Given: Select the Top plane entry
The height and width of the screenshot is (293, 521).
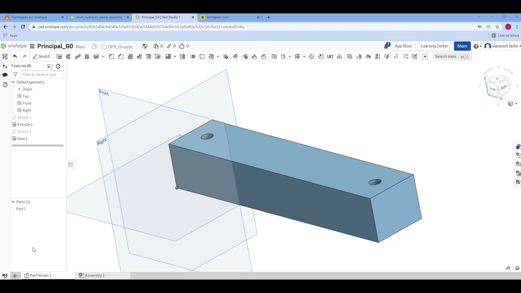Looking at the screenshot, I should (x=26, y=96).
